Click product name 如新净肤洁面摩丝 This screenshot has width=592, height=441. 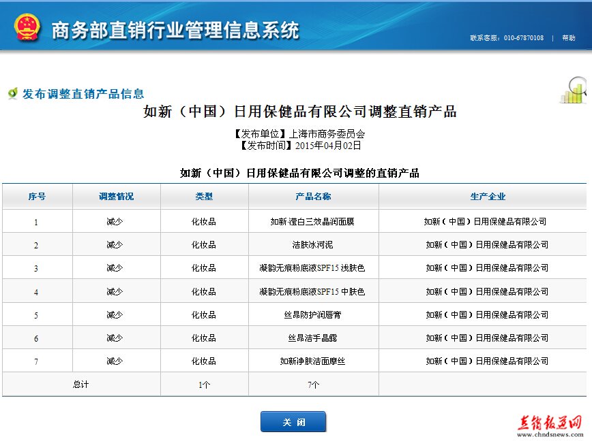[312, 361]
